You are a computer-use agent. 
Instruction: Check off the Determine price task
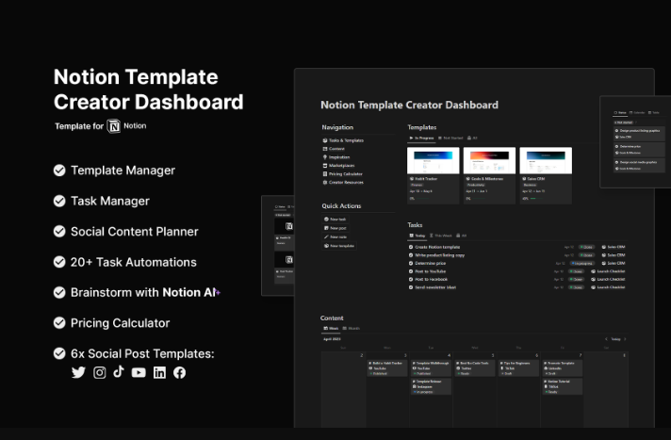pyautogui.click(x=411, y=262)
